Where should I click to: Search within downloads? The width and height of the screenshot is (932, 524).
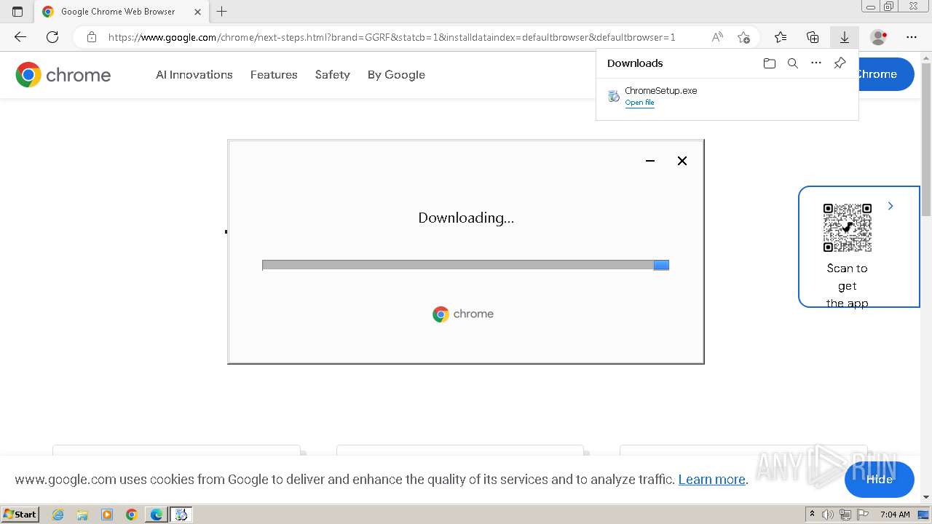(793, 63)
